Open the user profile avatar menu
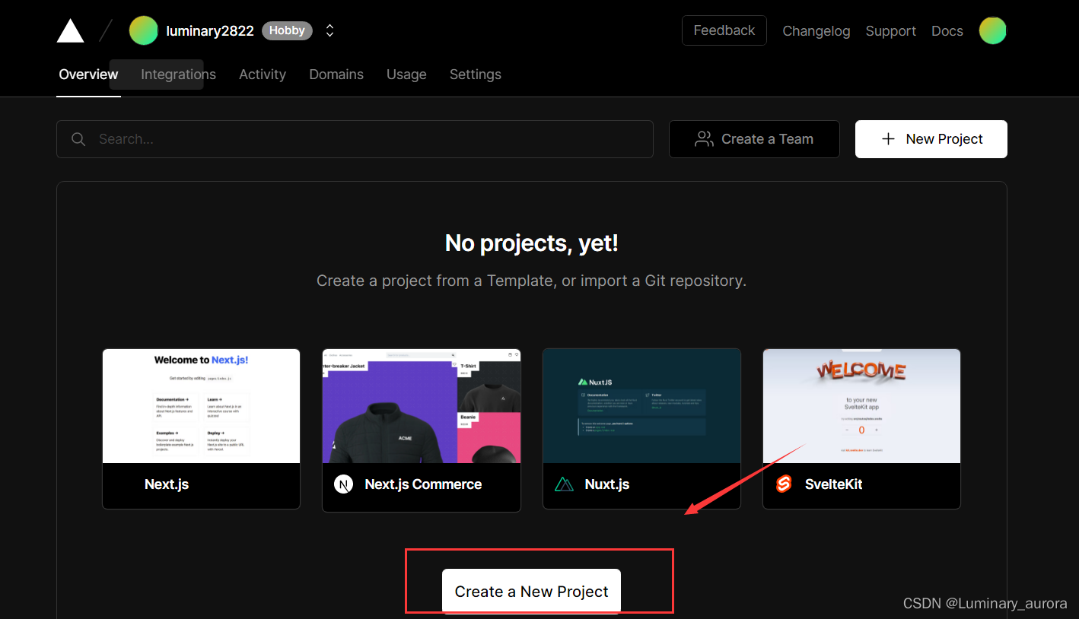The height and width of the screenshot is (619, 1079). click(992, 30)
